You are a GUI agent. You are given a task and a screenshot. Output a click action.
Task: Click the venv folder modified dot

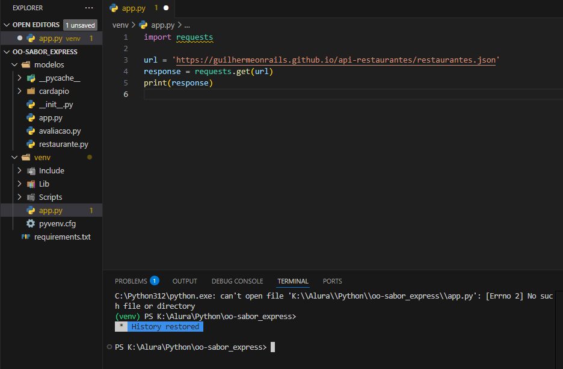tap(90, 157)
